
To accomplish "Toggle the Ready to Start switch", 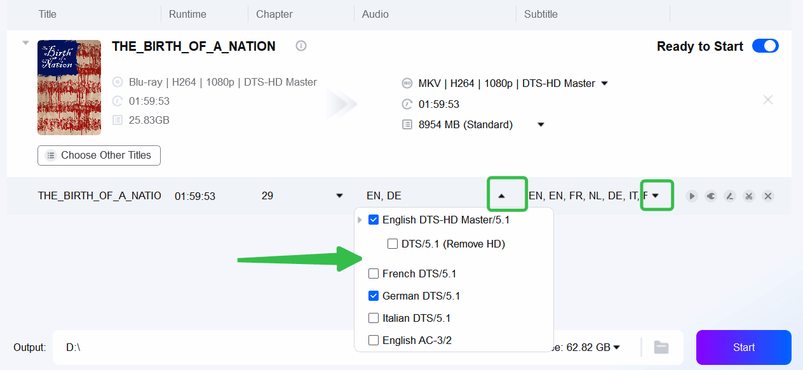I will click(765, 46).
